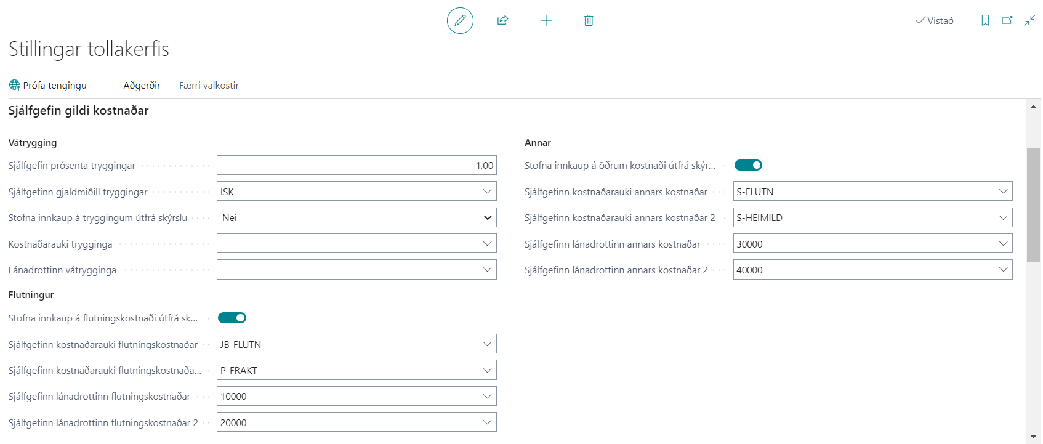Open Sjálfgefinn gjaldmiðill tryggingar ISK dropdown

[x=487, y=192]
